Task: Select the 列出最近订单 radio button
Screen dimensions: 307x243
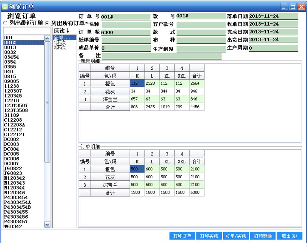Action: tap(5, 23)
